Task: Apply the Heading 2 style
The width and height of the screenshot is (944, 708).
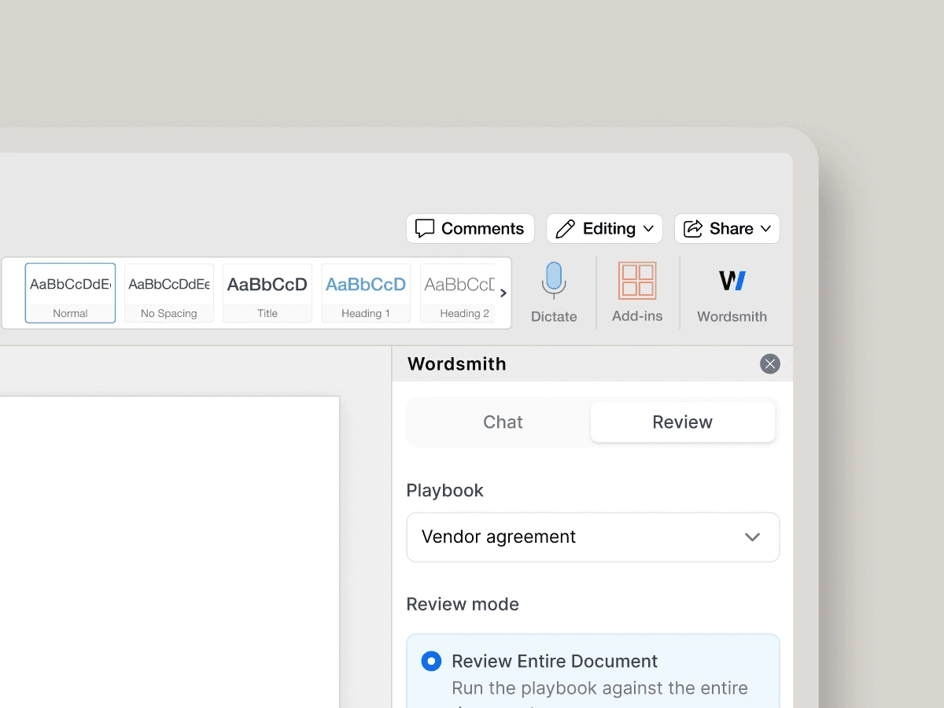Action: pos(458,293)
